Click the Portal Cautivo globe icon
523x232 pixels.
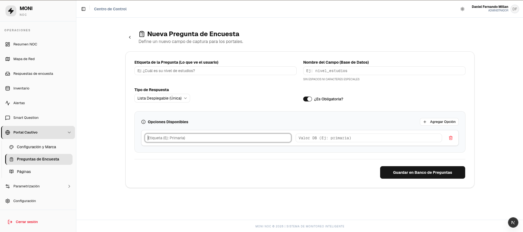(x=8, y=132)
